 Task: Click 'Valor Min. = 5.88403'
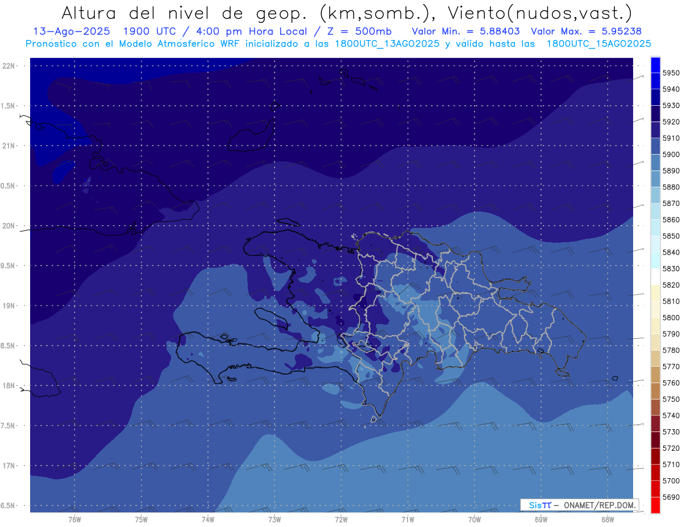pos(466,31)
